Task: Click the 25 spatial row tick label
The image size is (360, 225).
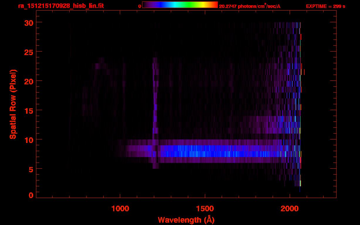Action: point(28,52)
